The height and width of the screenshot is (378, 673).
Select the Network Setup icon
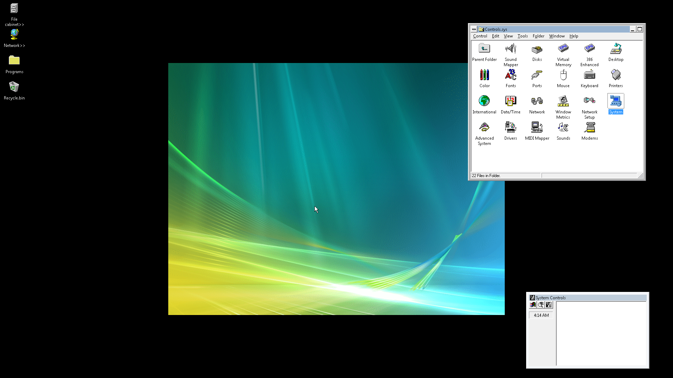(x=590, y=101)
